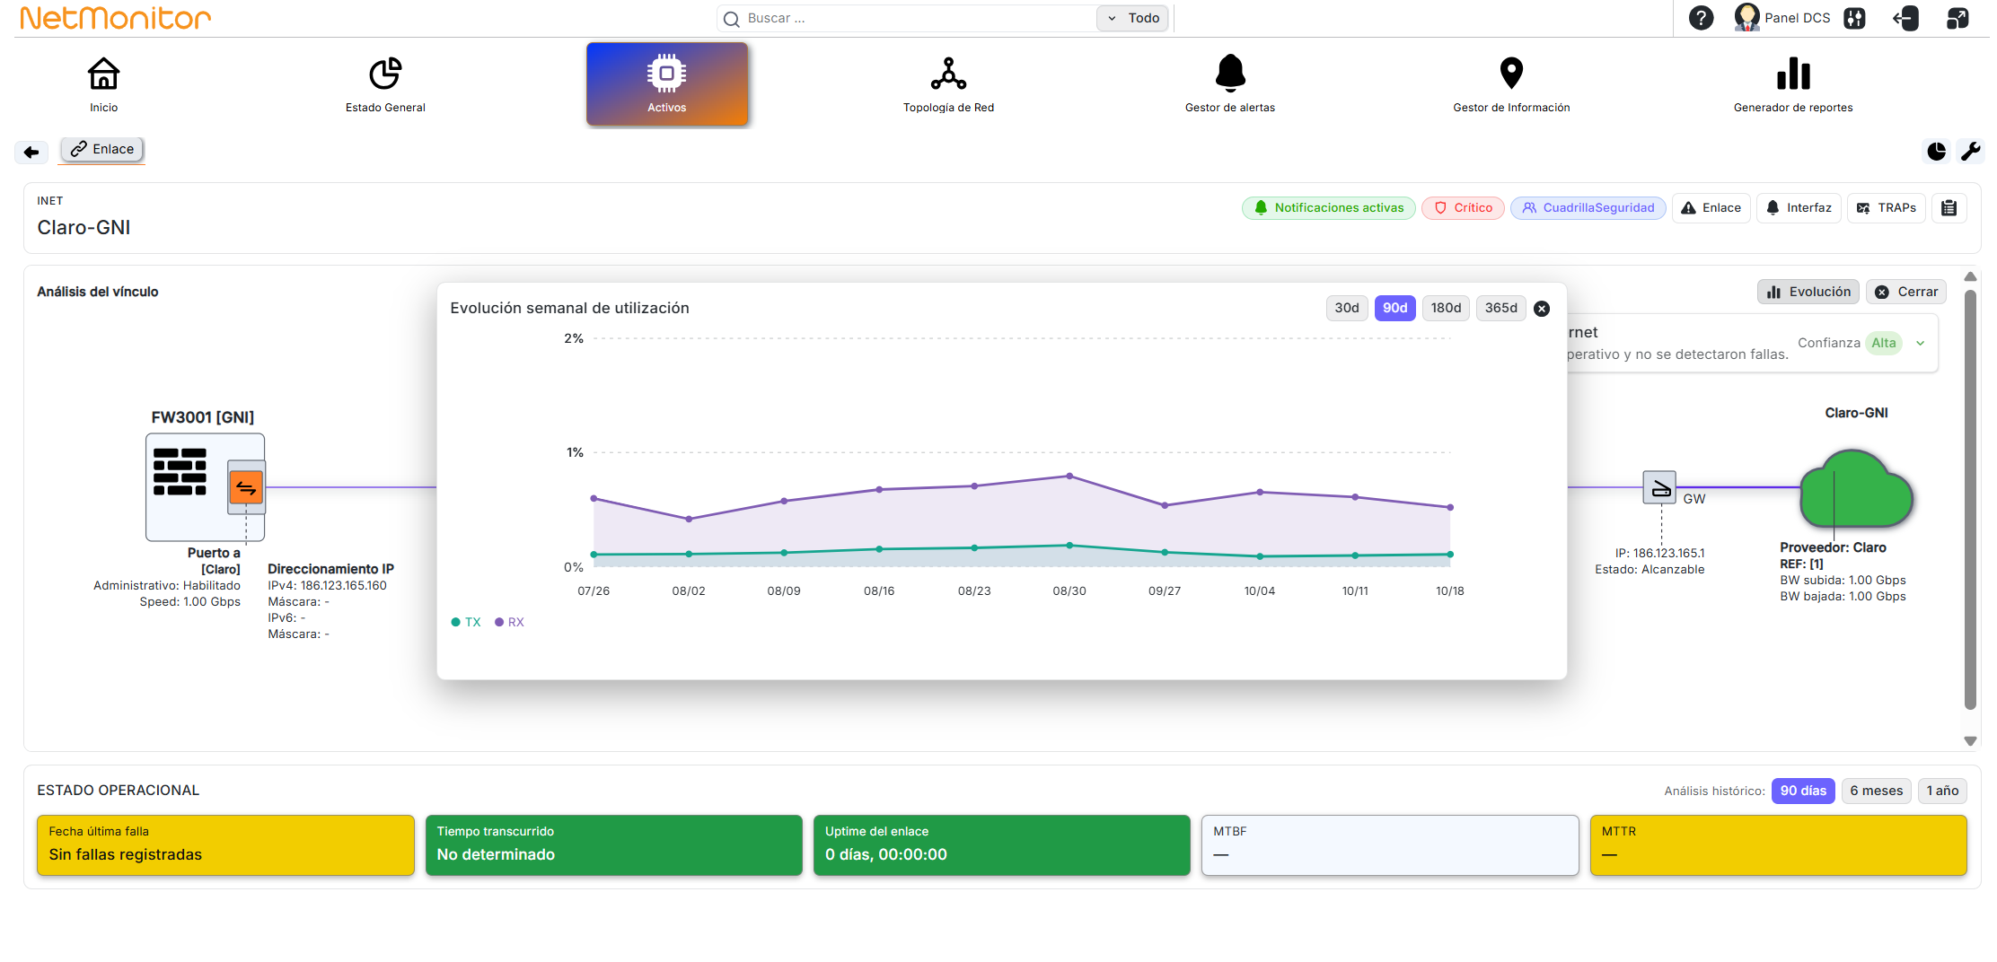Click the clipboard list icon beside TRAPs
This screenshot has width=1997, height=962.
tap(1949, 208)
